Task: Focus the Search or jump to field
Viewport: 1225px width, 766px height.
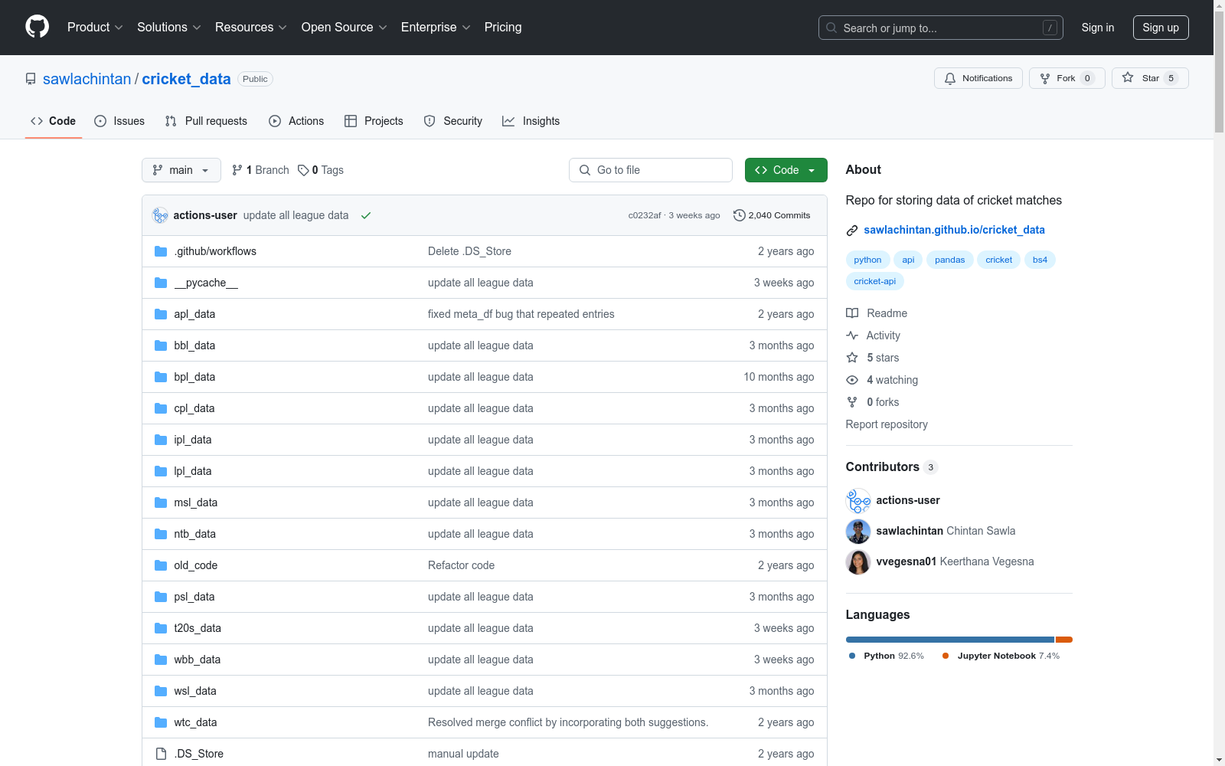Action: (940, 28)
